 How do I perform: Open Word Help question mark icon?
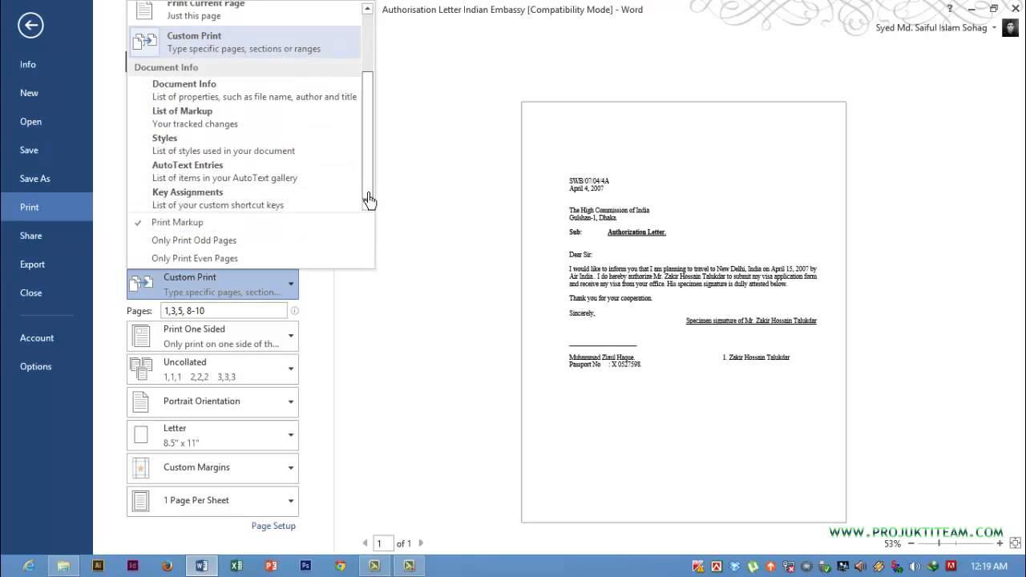(x=950, y=9)
